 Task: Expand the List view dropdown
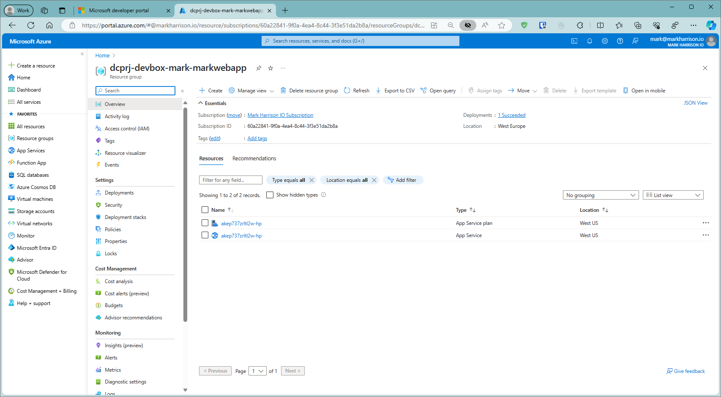[673, 195]
